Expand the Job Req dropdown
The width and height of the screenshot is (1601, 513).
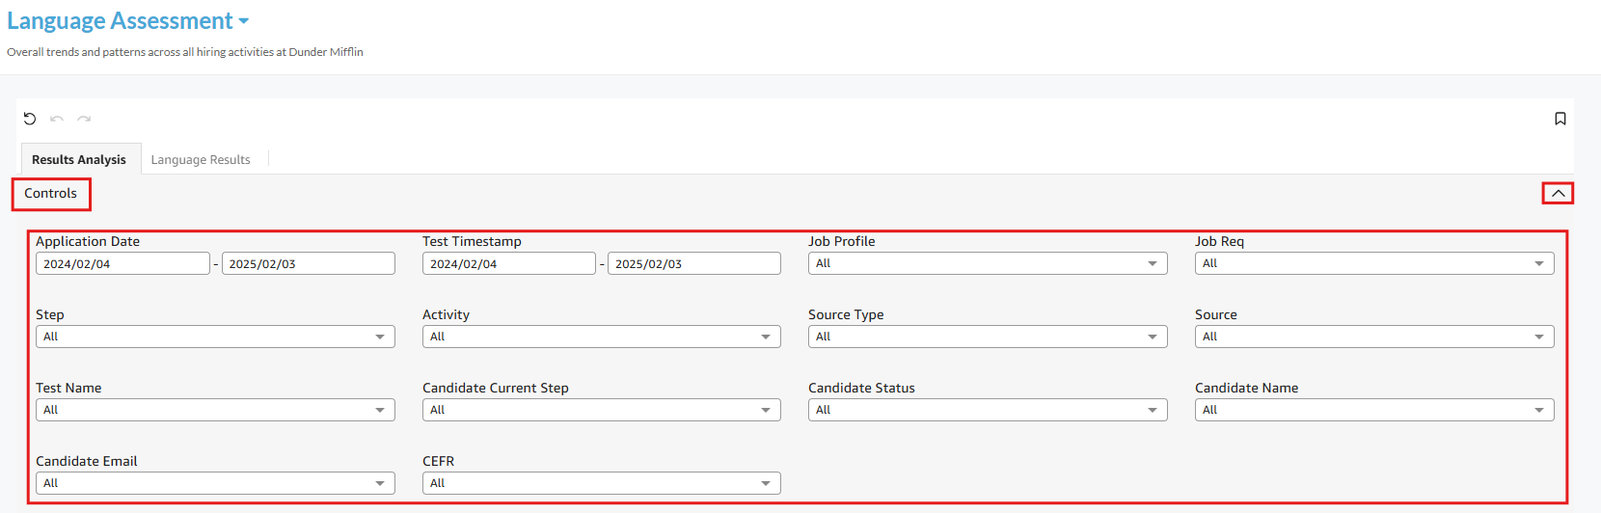[1374, 263]
